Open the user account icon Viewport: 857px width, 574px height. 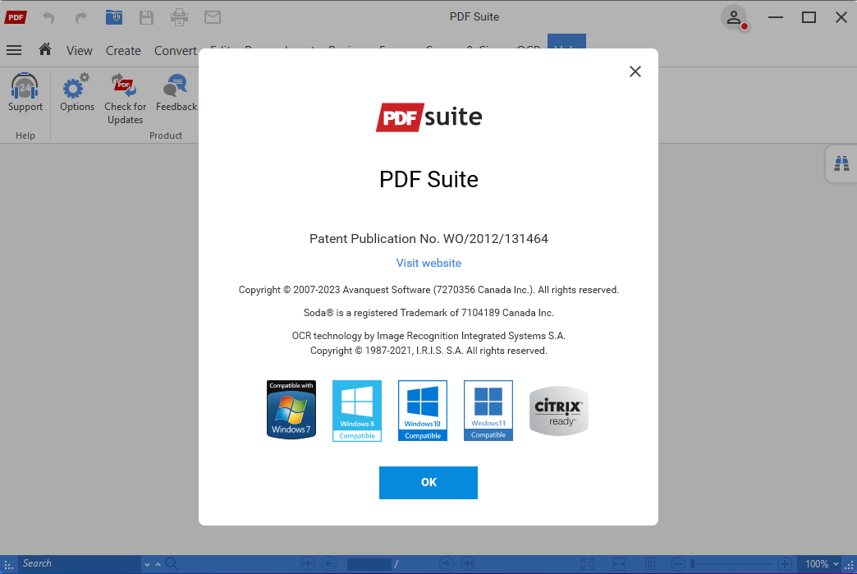(734, 17)
